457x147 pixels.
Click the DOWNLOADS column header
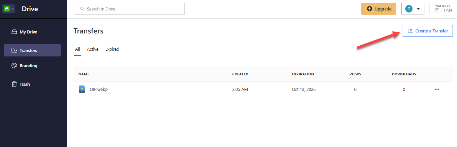(404, 74)
